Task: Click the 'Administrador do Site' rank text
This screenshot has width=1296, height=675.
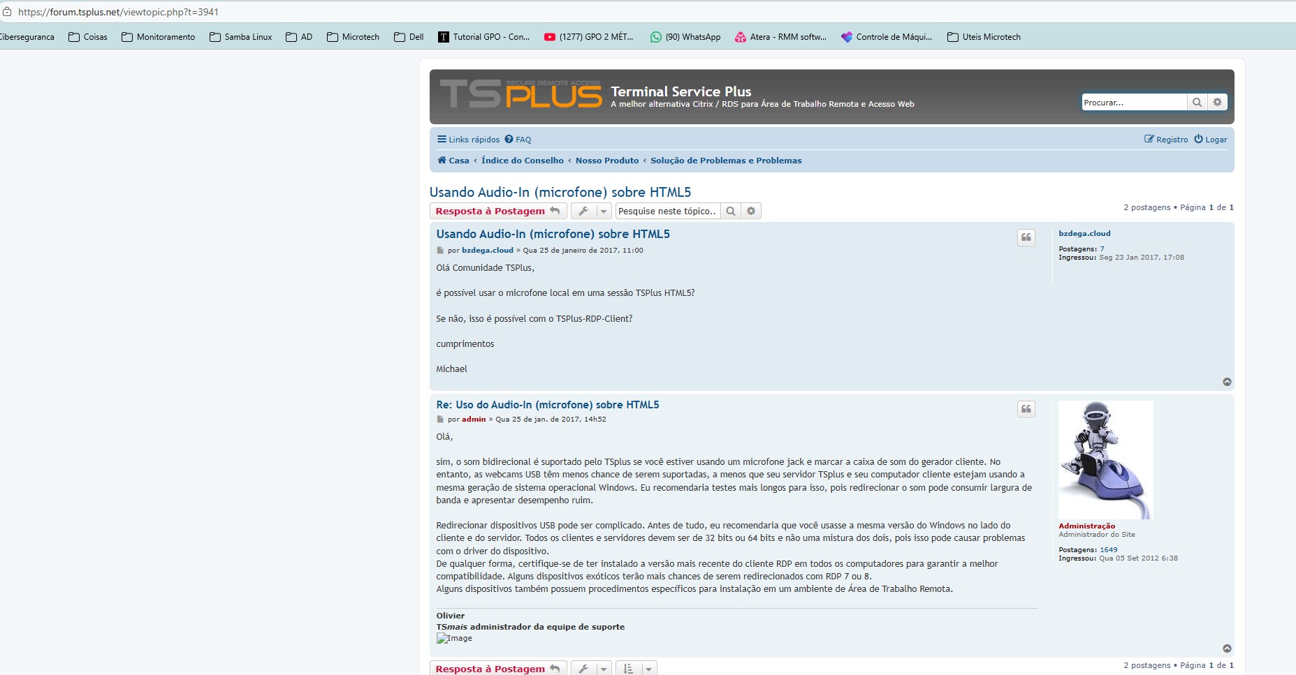Action: point(1097,535)
